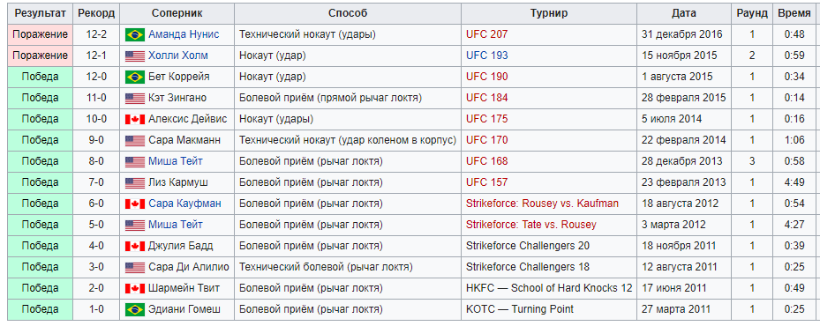The width and height of the screenshot is (820, 326).
Task: Click the Canada flag beside Сара Кауфман
Action: 135,204
